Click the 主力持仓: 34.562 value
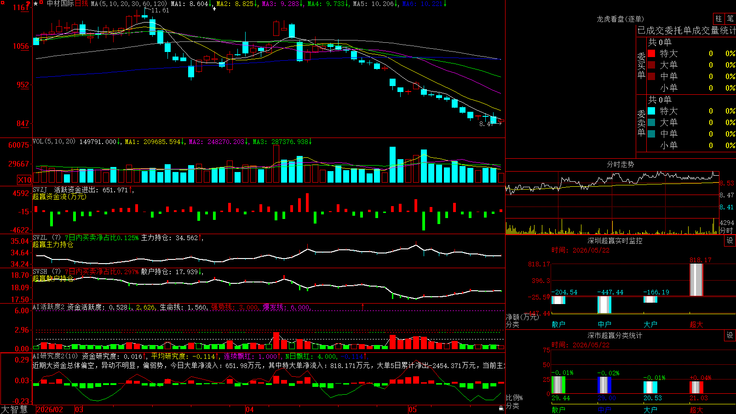This screenshot has width=736, height=414. pos(169,238)
